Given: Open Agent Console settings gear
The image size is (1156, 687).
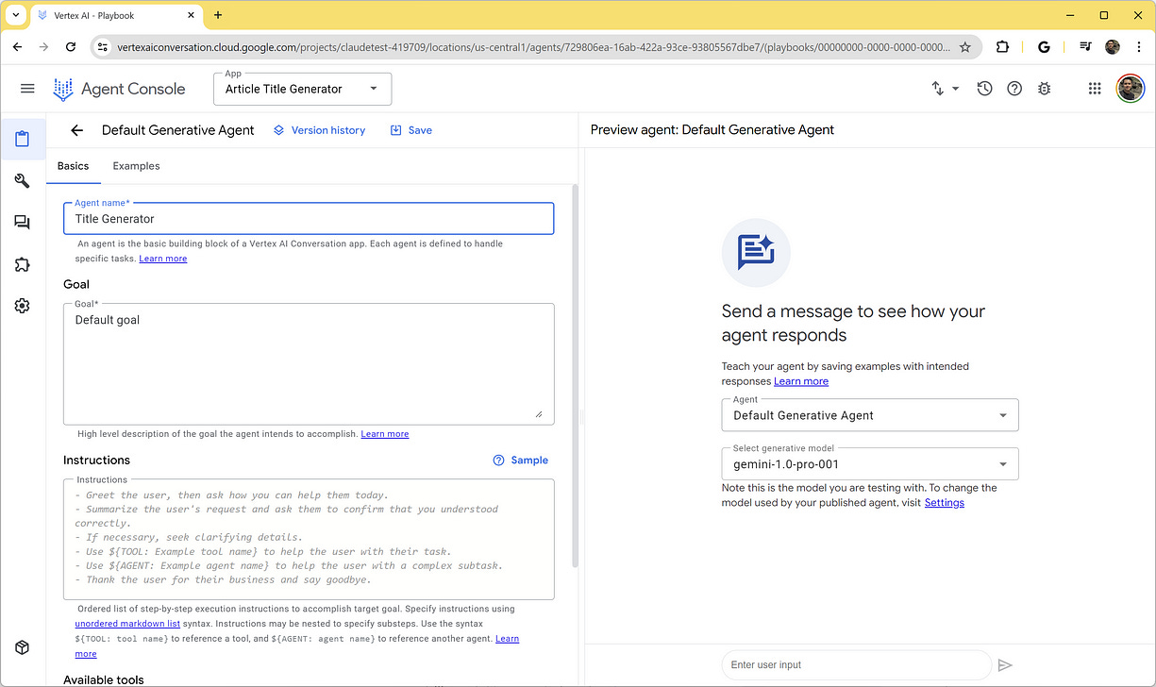Looking at the screenshot, I should coord(22,305).
